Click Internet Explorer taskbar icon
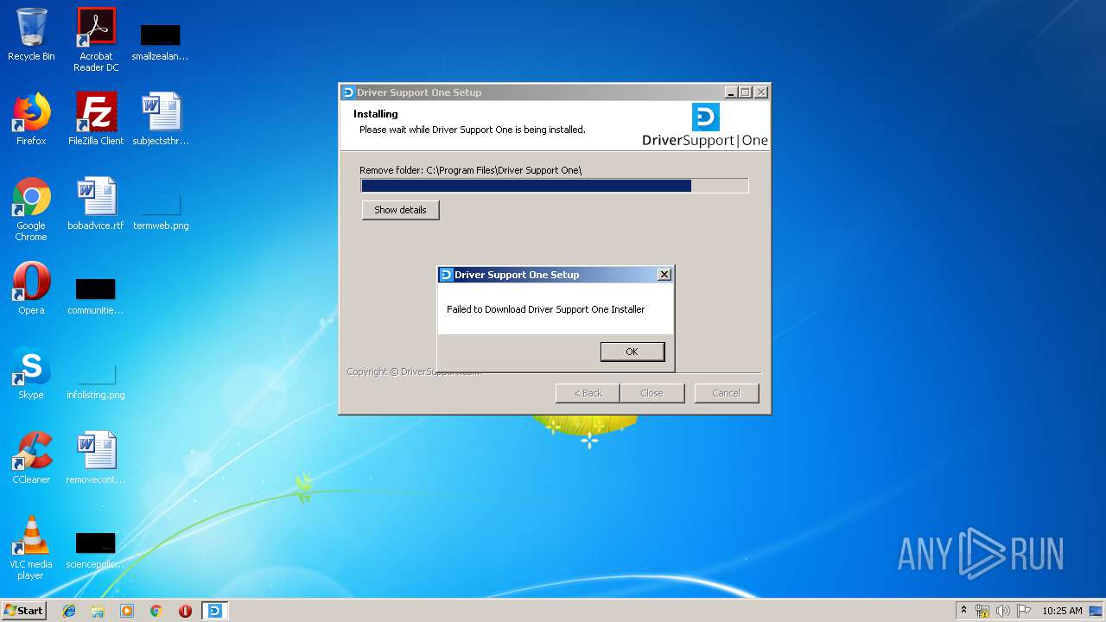Viewport: 1106px width, 622px height. coord(69,611)
